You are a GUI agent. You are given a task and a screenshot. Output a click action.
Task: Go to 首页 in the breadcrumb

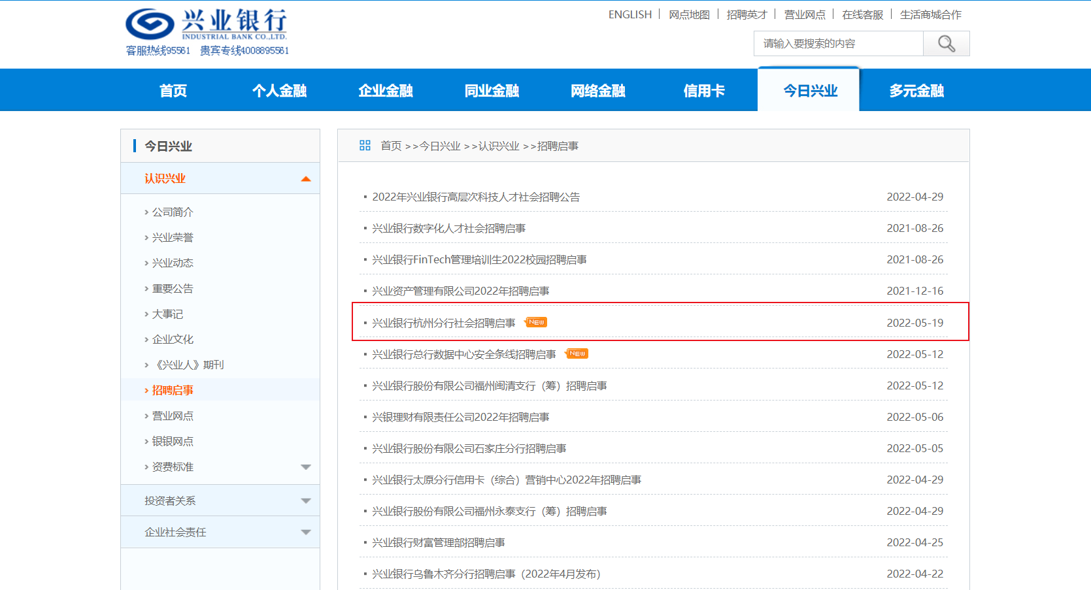pos(391,146)
